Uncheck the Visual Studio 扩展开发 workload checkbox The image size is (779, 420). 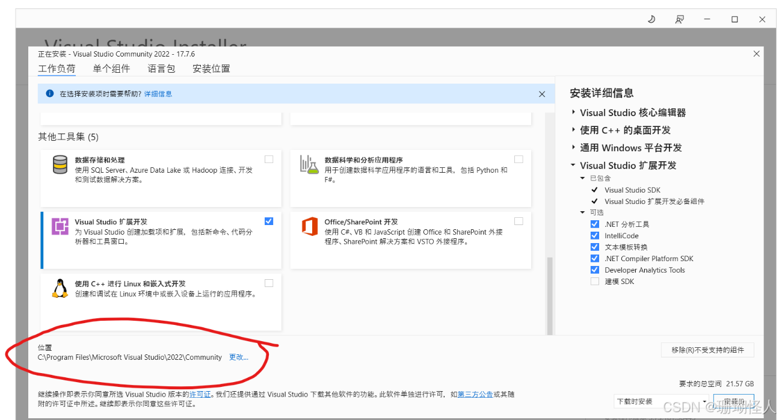coord(269,221)
